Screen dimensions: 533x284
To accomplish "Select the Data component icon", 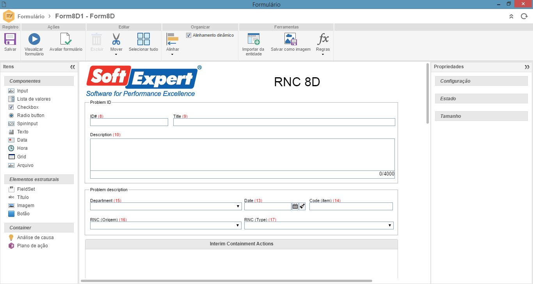I will click(11, 140).
